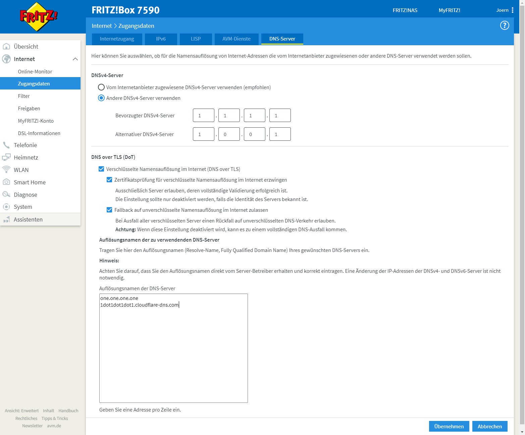Click the Diagnose icon

pyautogui.click(x=6, y=195)
